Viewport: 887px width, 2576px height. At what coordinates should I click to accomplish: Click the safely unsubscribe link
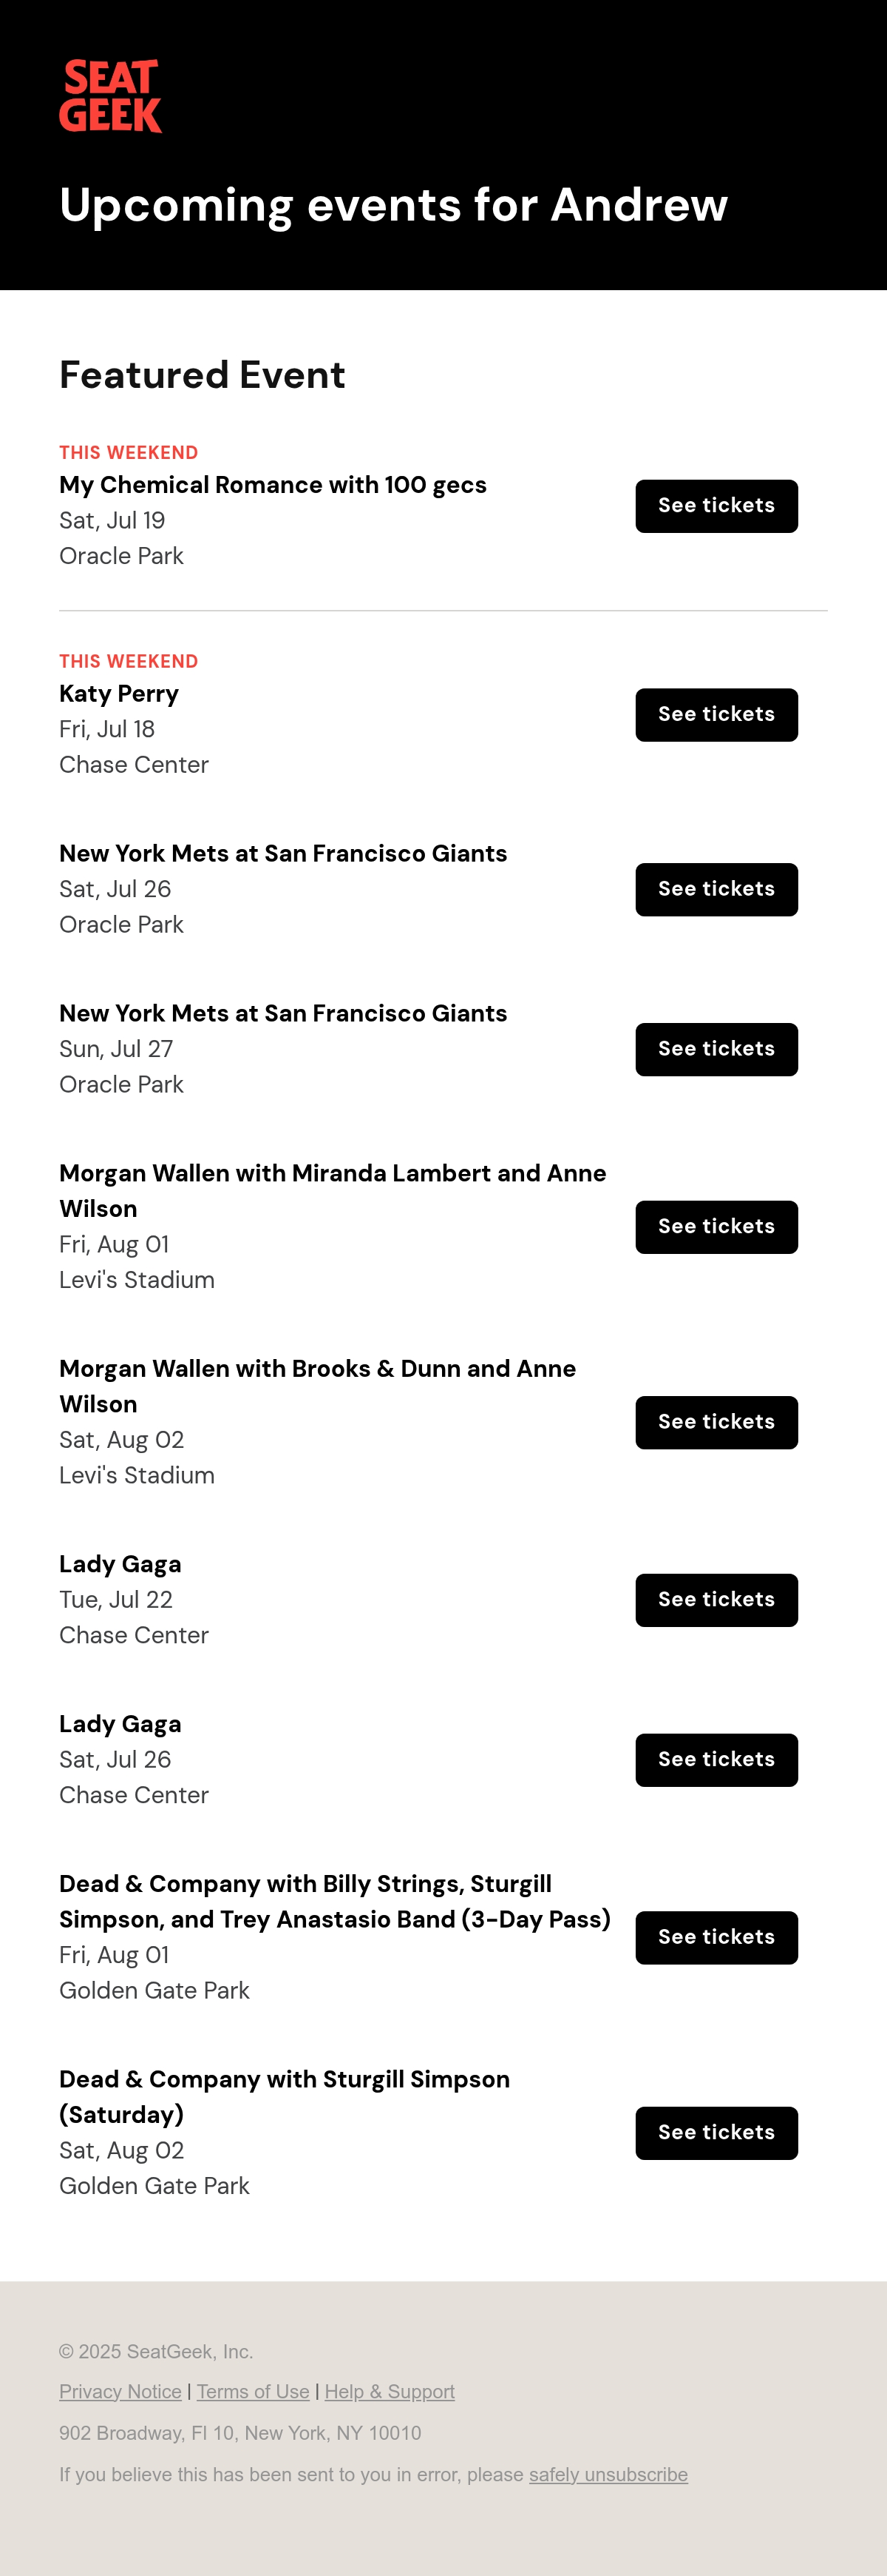coord(608,2474)
